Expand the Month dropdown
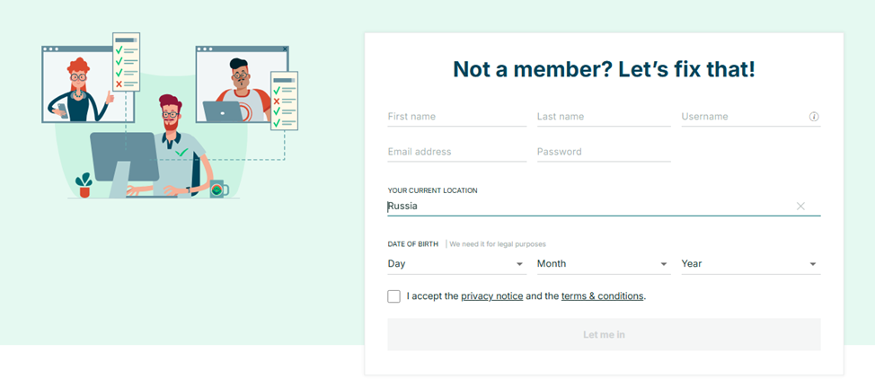Image resolution: width=875 pixels, height=388 pixels. pos(604,263)
